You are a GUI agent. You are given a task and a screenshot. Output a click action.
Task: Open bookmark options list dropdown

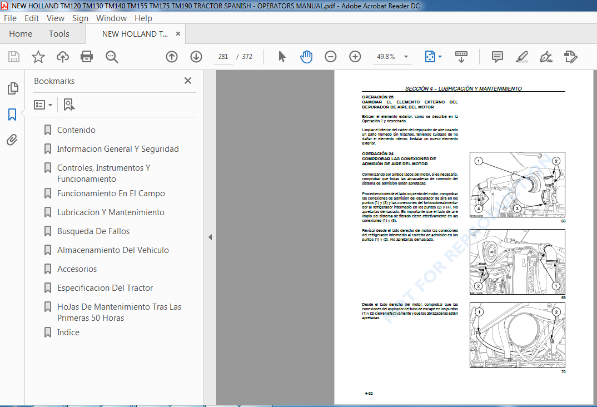point(43,105)
